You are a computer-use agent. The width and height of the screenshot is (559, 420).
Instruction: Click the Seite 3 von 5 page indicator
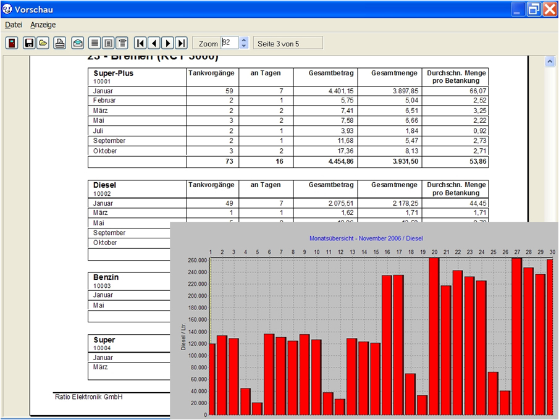click(x=287, y=43)
